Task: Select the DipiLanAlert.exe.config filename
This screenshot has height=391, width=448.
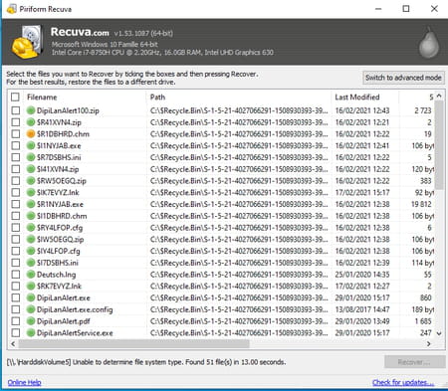Action: [75, 309]
